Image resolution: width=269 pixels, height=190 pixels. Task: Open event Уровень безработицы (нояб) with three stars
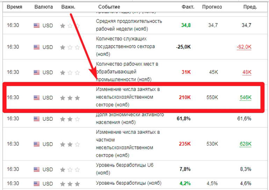click(129, 183)
